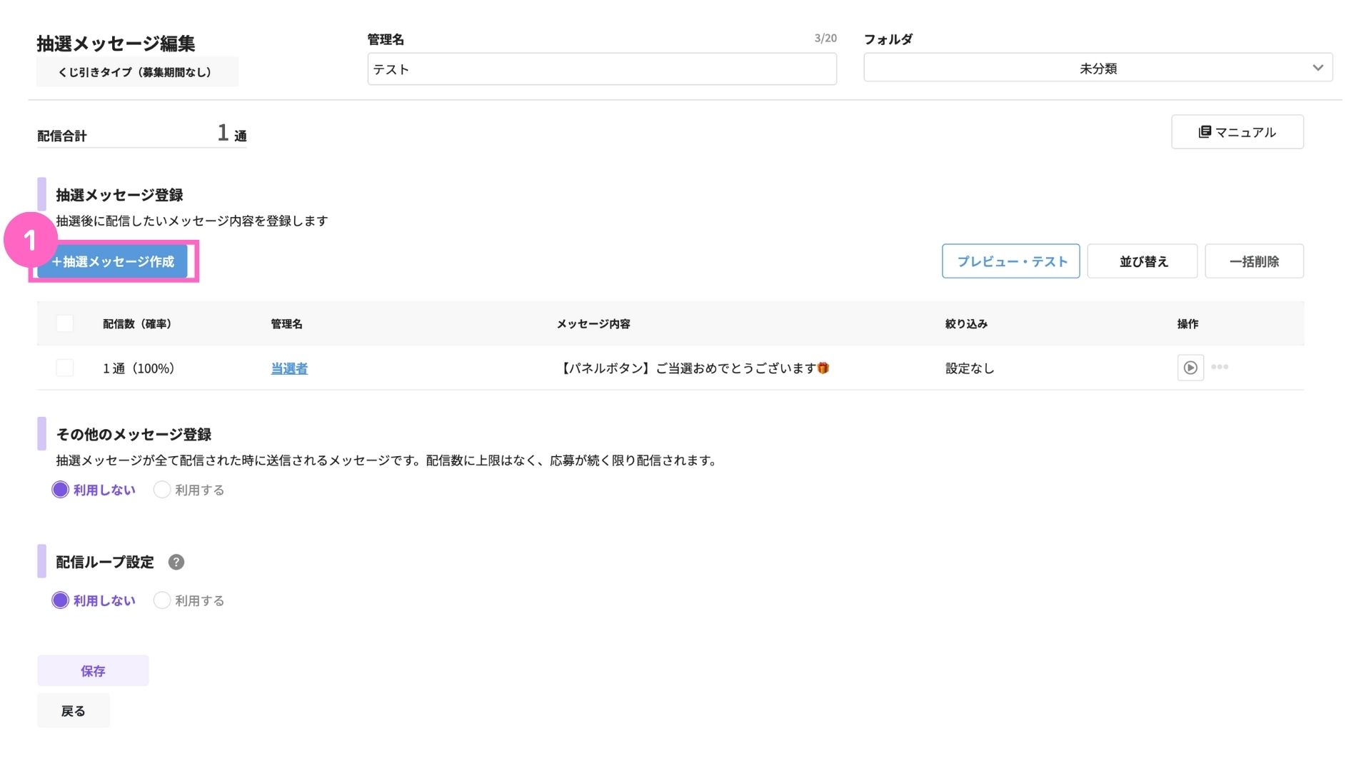Screen dimensions: 1371x771
Task: Select 利用しない under その他のメッセージ登録
Action: click(x=94, y=490)
